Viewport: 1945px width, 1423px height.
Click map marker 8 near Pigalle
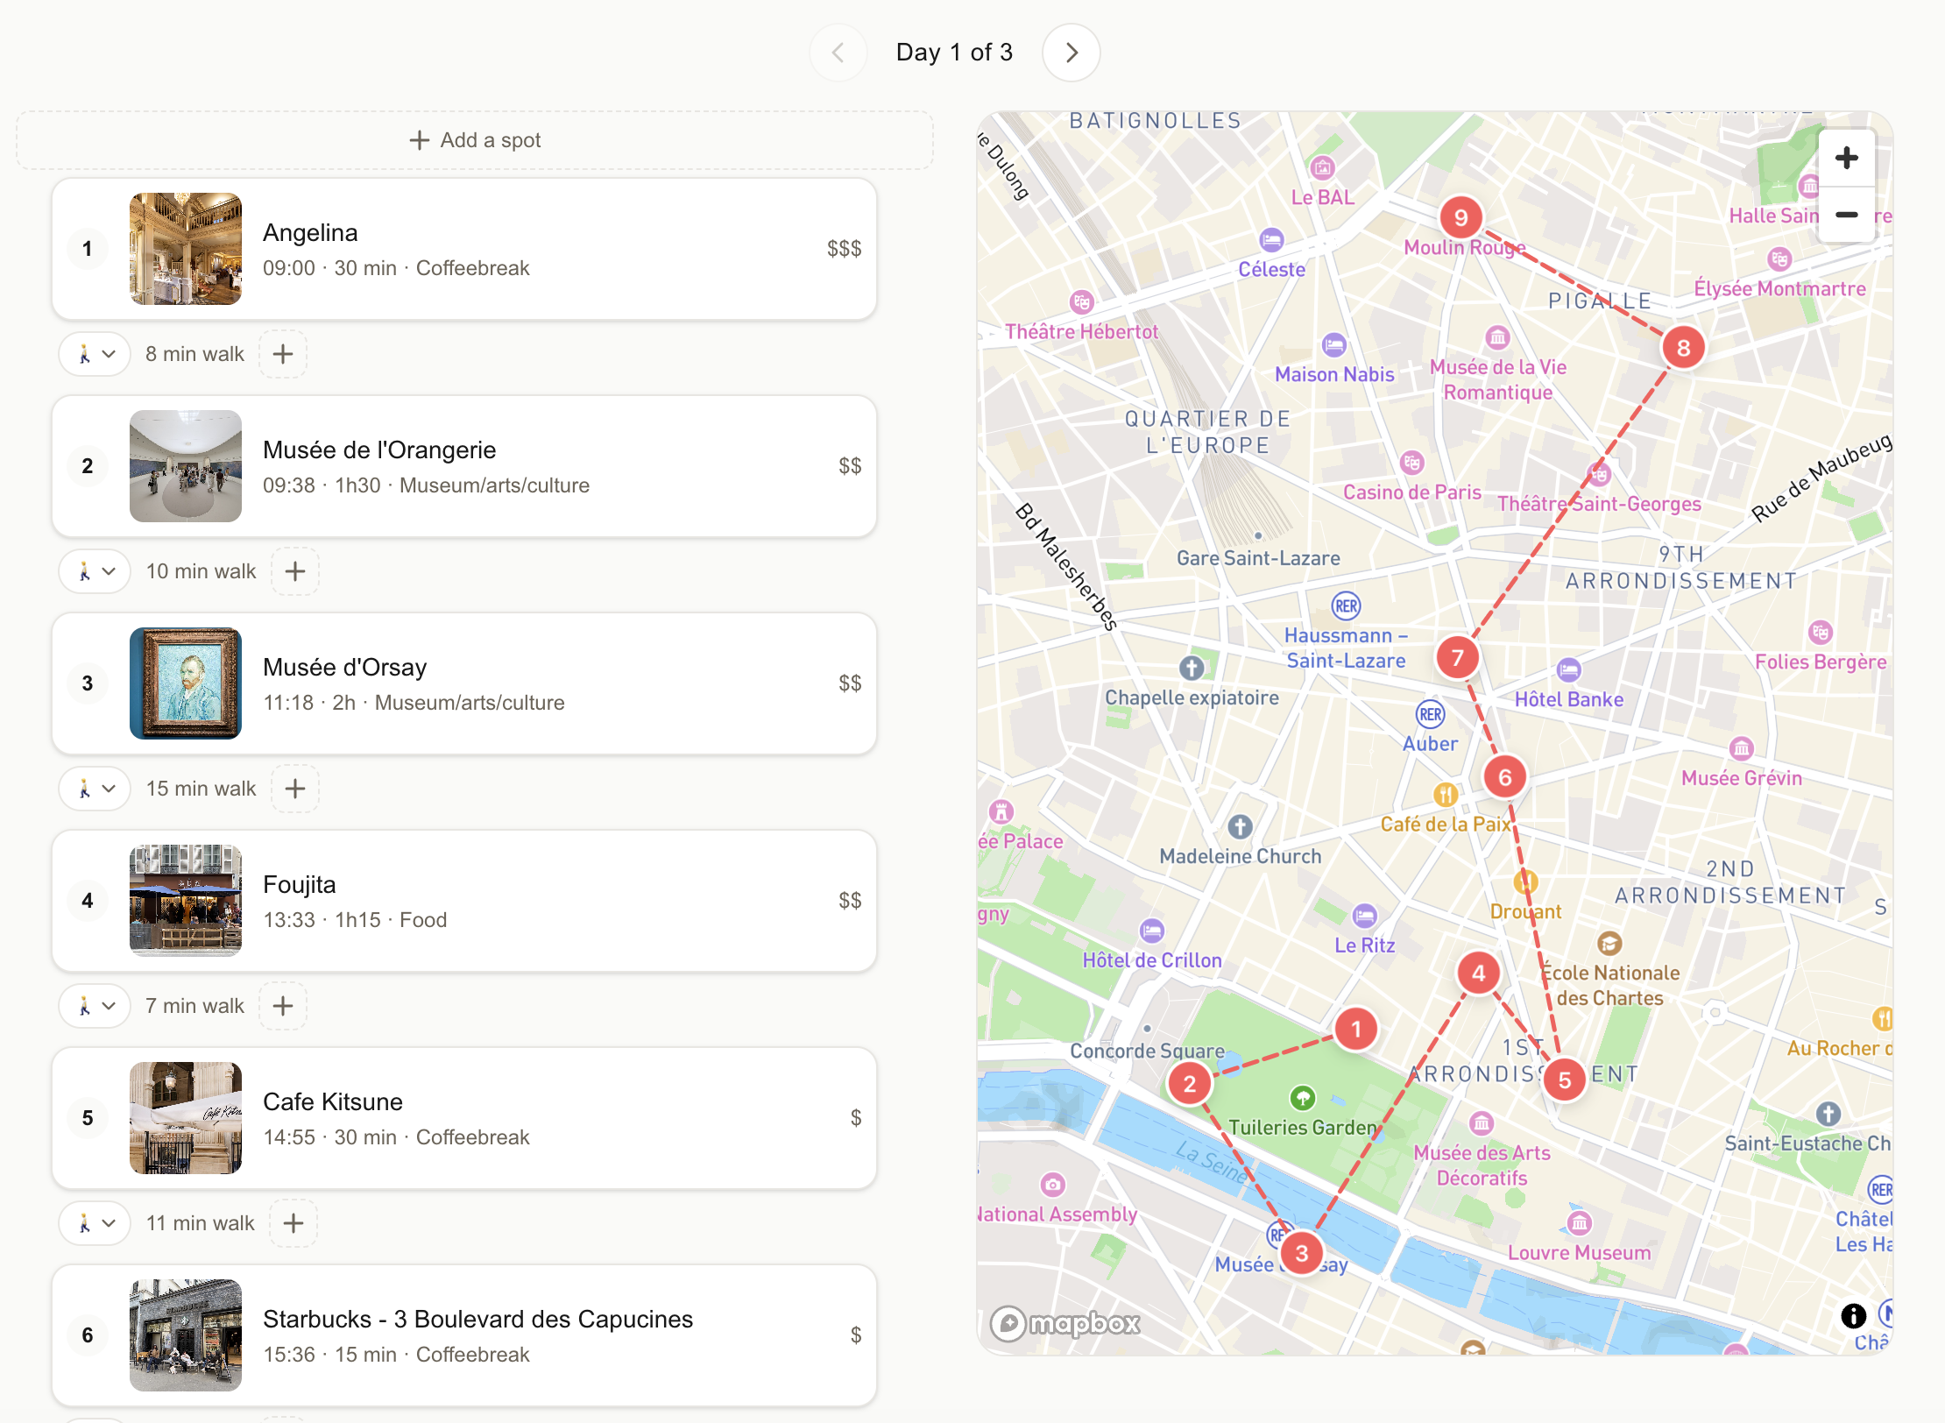click(1684, 348)
